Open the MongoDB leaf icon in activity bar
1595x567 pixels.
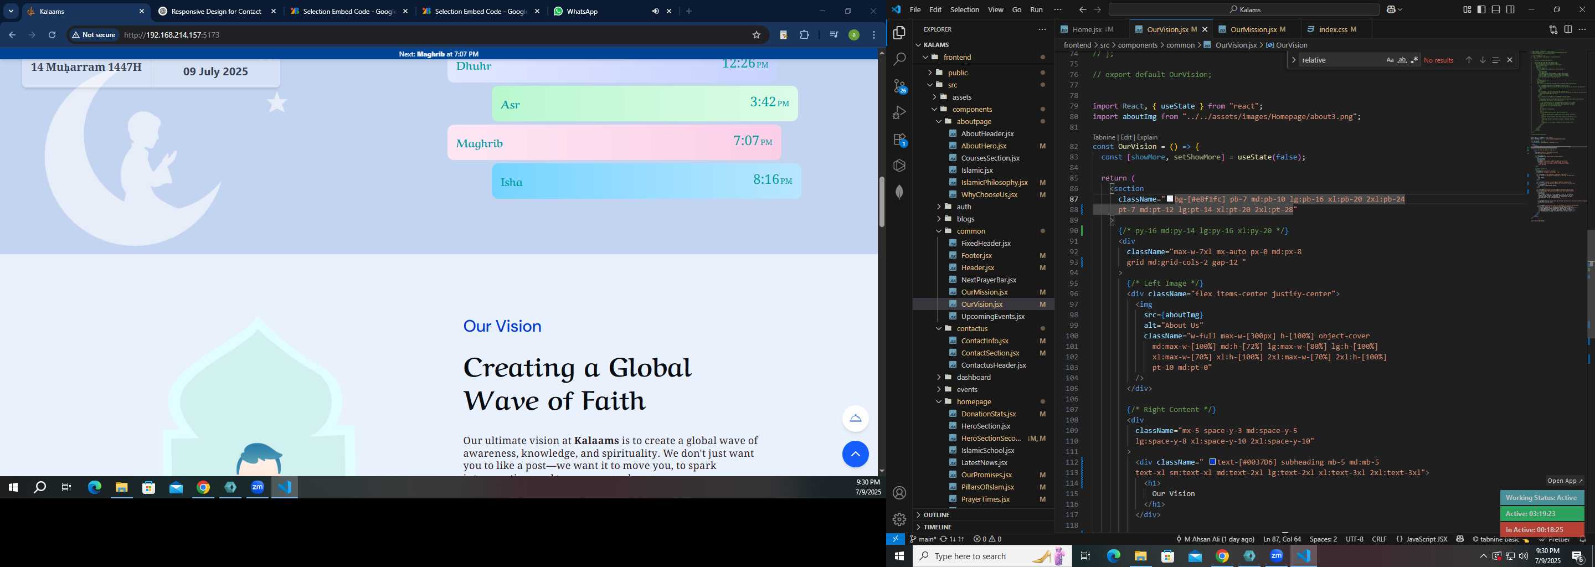(899, 192)
